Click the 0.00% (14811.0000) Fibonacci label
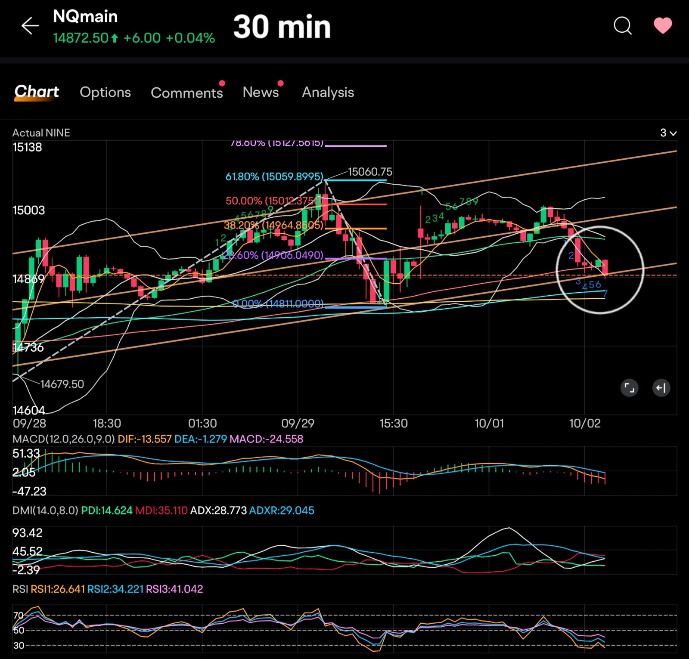This screenshot has height=659, width=689. click(x=278, y=303)
